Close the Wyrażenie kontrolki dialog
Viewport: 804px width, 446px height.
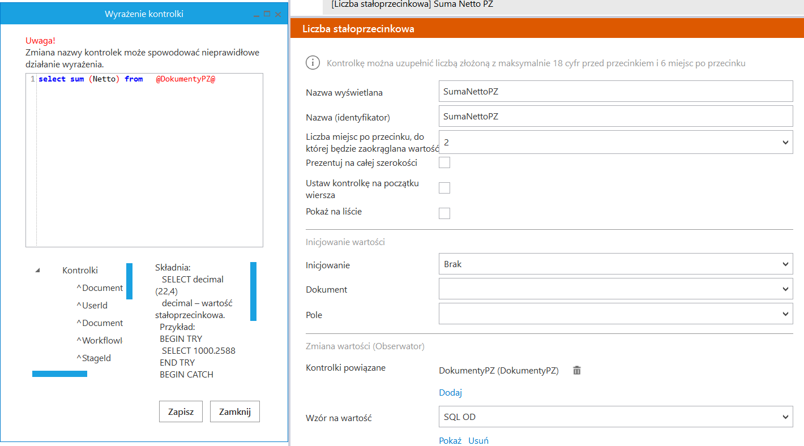click(278, 14)
